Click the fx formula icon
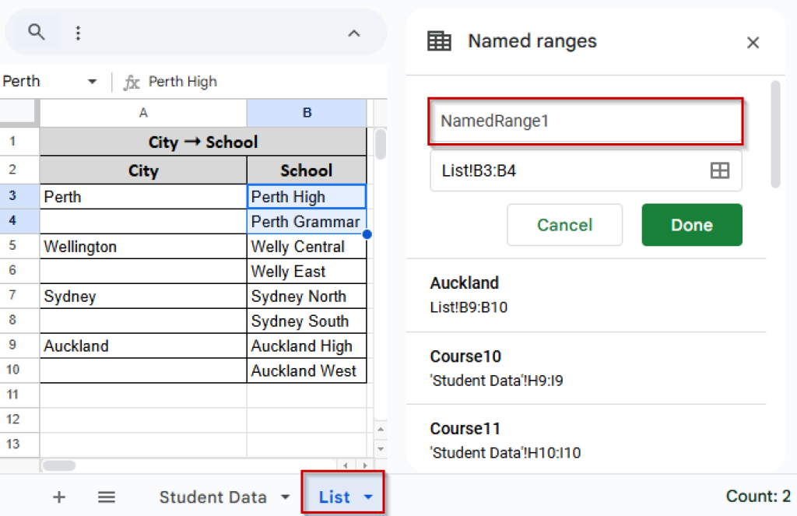 click(x=131, y=81)
